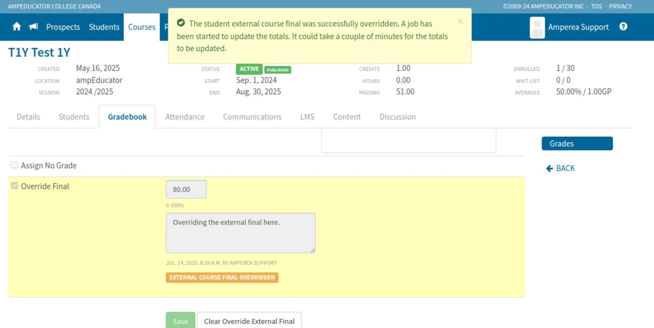Go to the home page icon
654x328 pixels.
coord(17,27)
